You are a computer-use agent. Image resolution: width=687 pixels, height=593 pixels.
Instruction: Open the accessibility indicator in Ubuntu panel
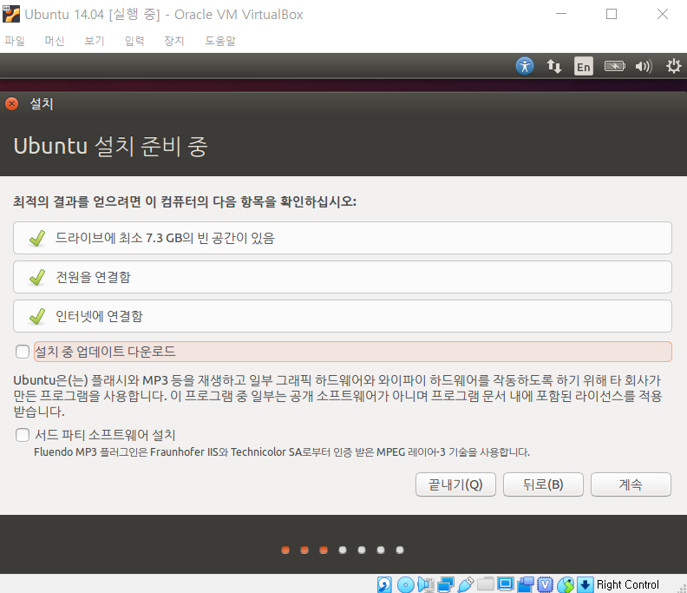pos(525,66)
